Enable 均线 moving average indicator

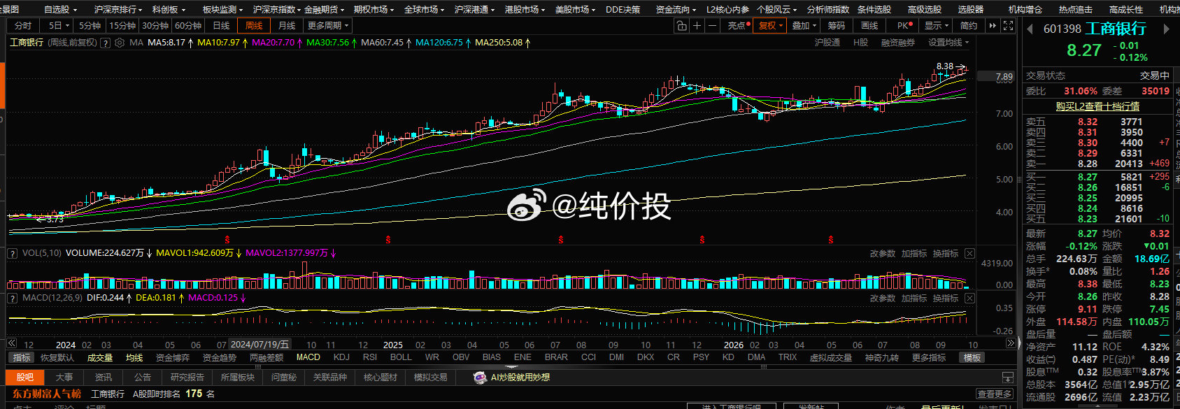pyautogui.click(x=134, y=357)
